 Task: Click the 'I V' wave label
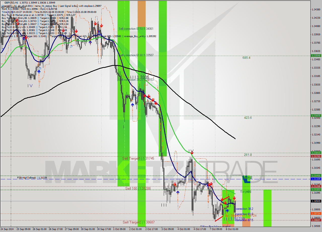(30, 86)
